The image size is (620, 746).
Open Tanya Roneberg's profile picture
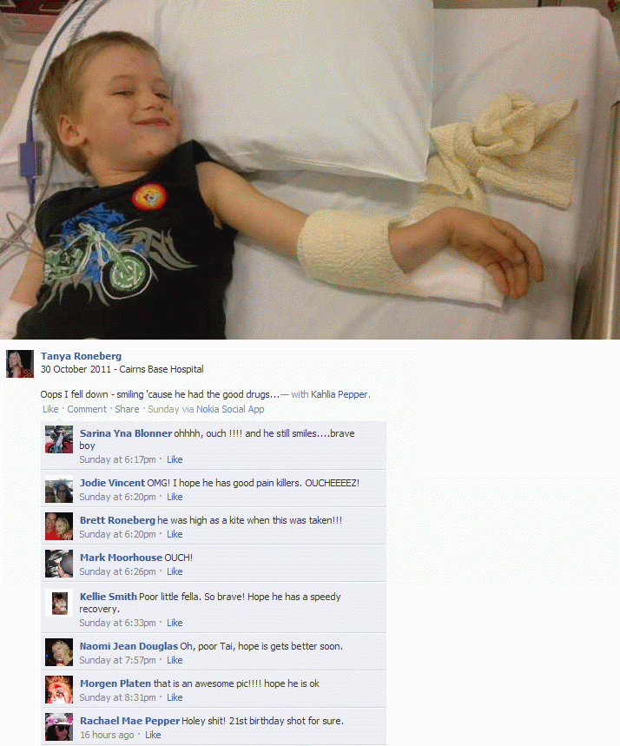[19, 364]
